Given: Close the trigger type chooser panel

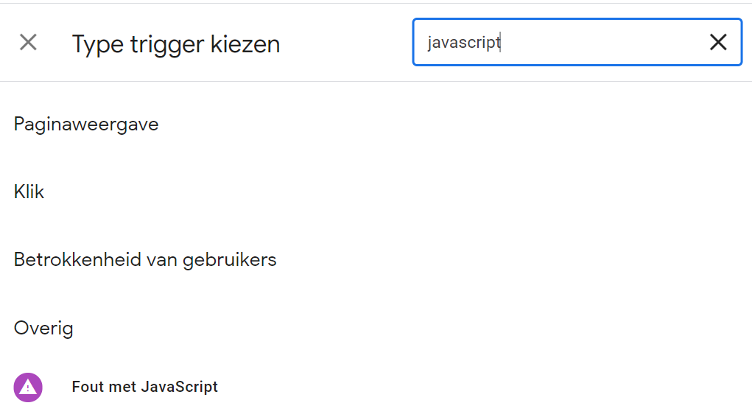Looking at the screenshot, I should (28, 43).
